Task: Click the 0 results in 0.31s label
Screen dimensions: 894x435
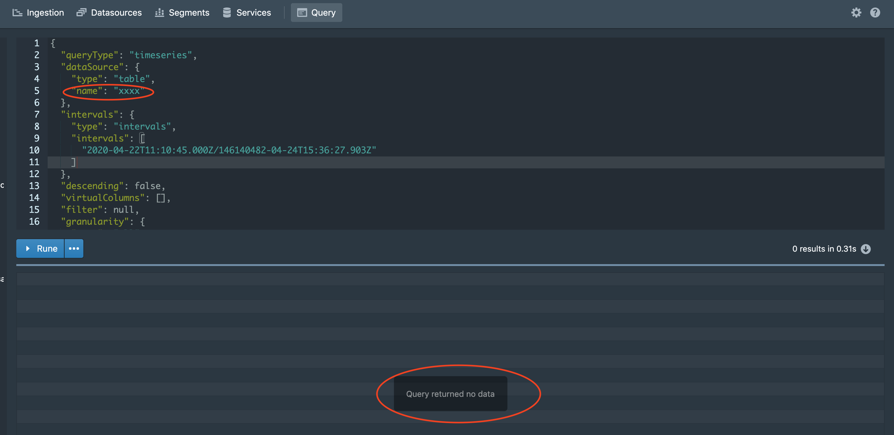Action: coord(824,248)
